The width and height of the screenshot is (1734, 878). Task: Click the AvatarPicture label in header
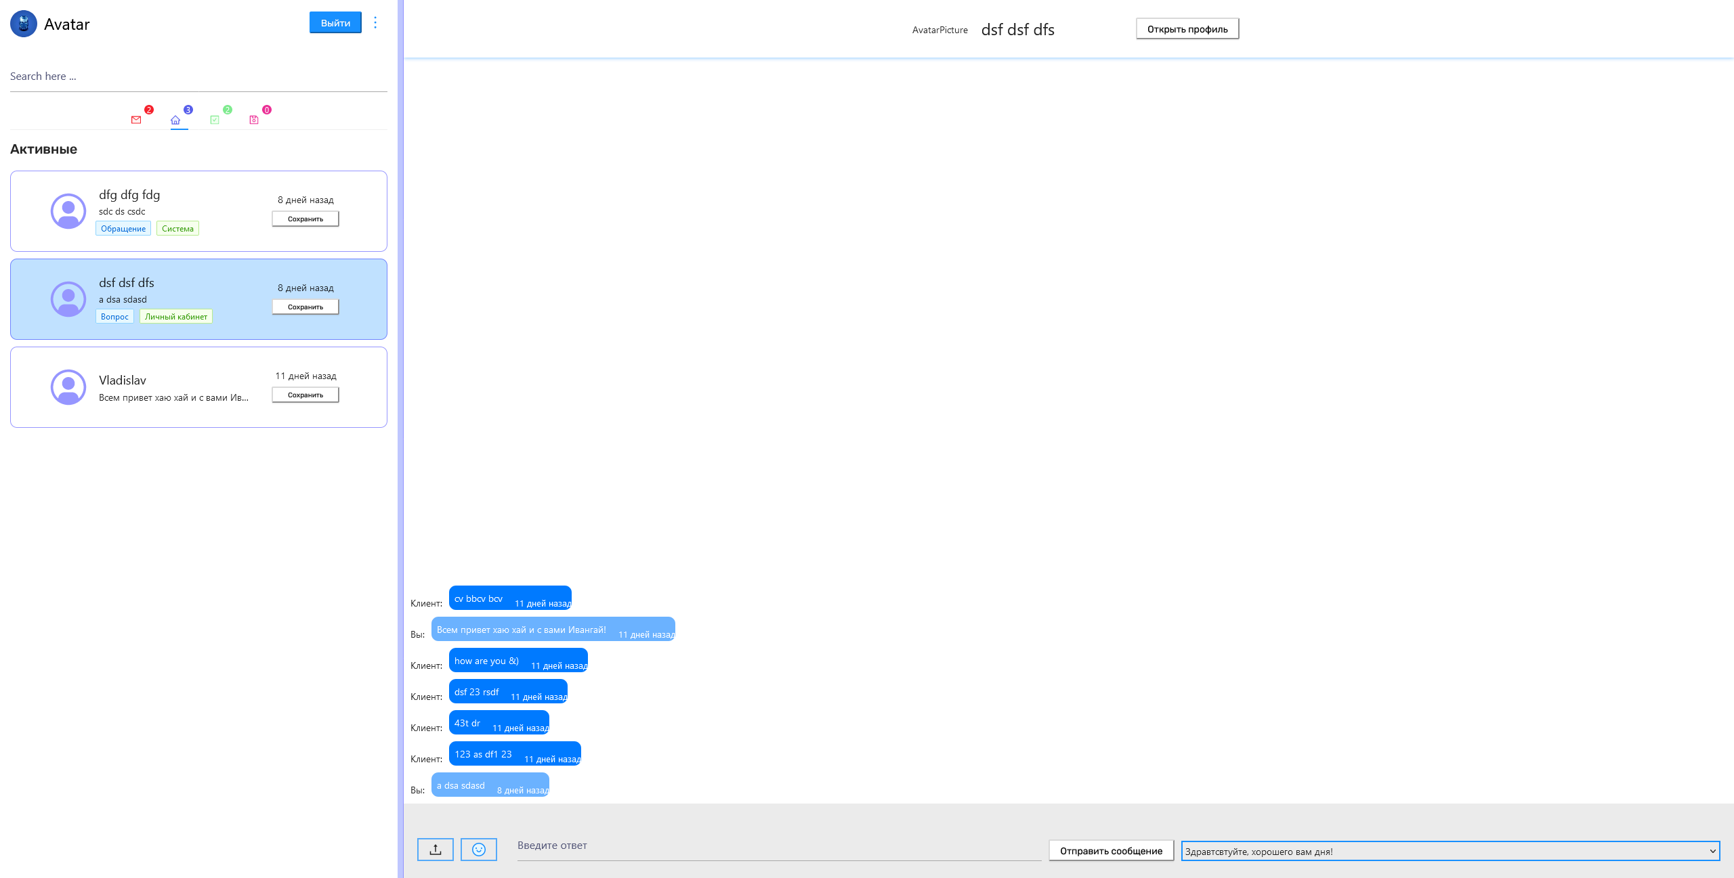point(940,30)
